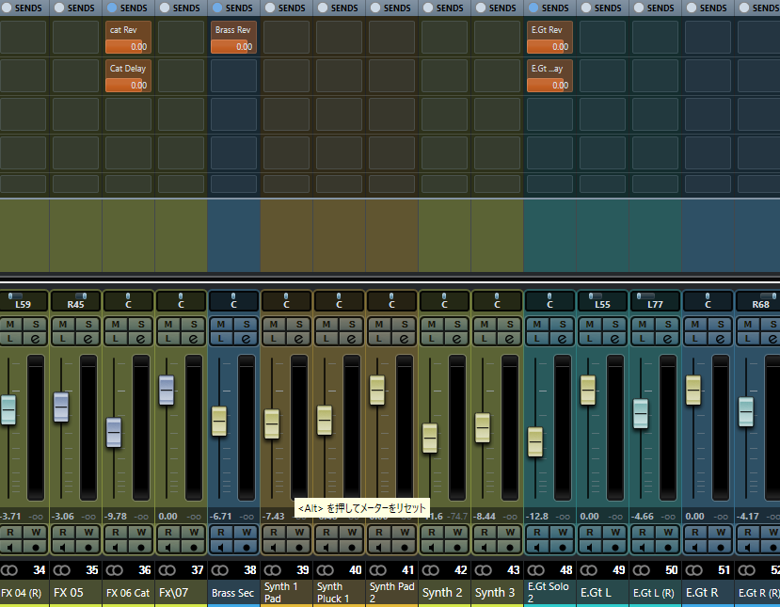Arm record dot on E.Gt R
Screen dimensions: 780x607
click(x=721, y=548)
